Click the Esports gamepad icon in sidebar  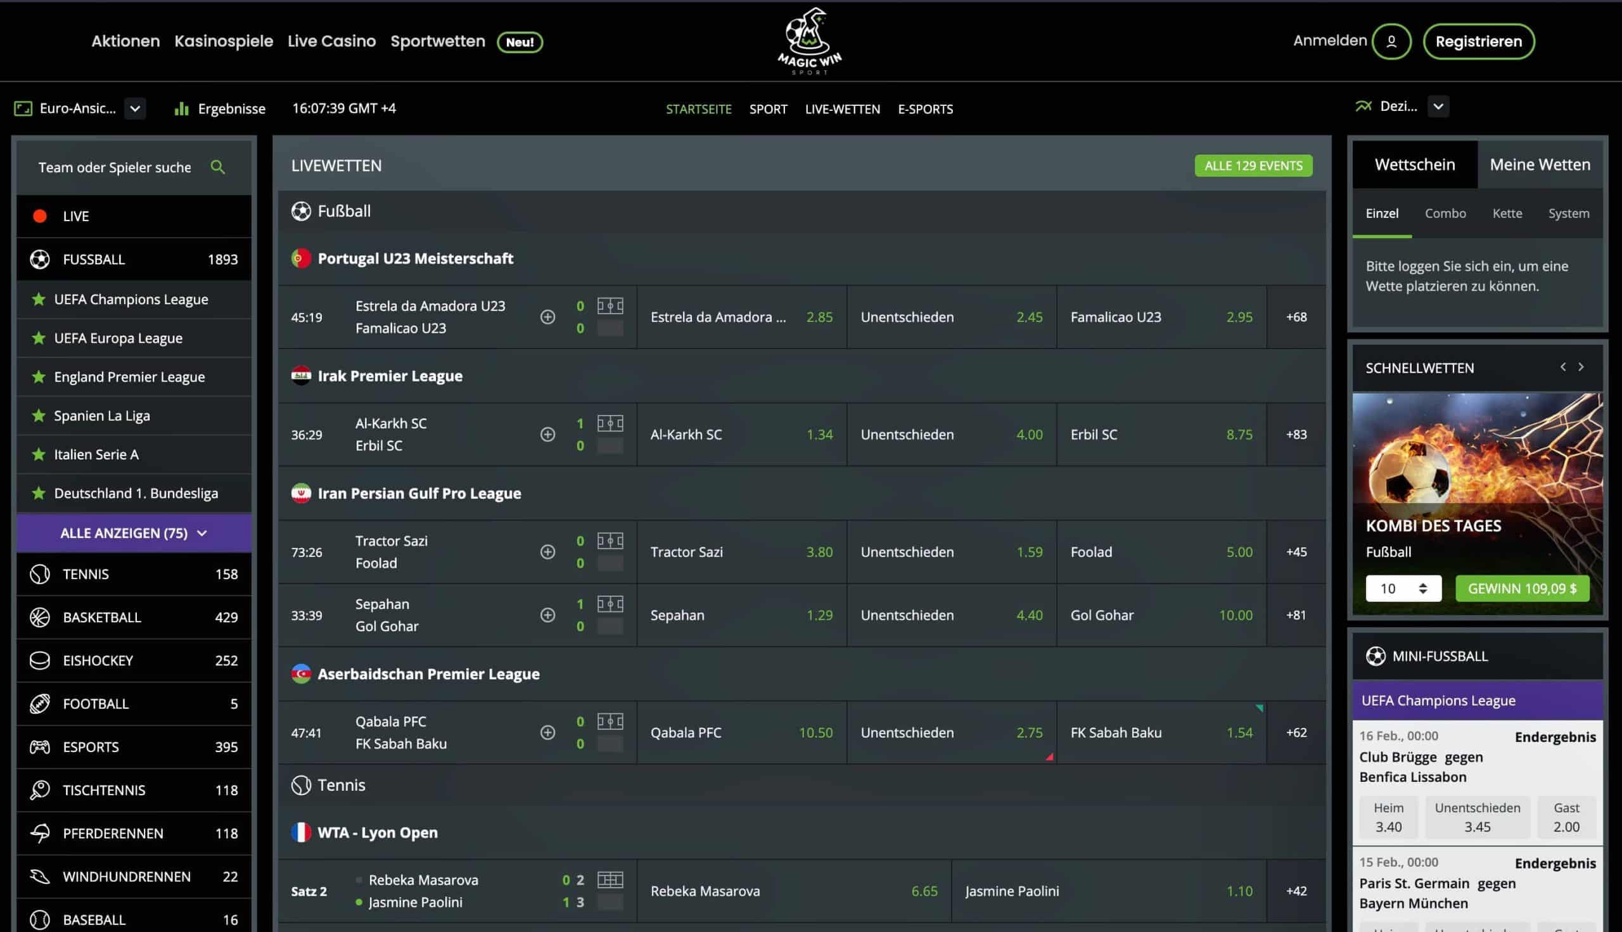pyautogui.click(x=40, y=746)
